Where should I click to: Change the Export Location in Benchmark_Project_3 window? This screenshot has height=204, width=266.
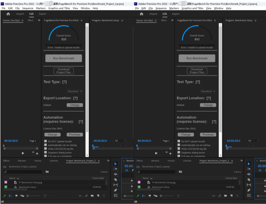(x=74, y=105)
